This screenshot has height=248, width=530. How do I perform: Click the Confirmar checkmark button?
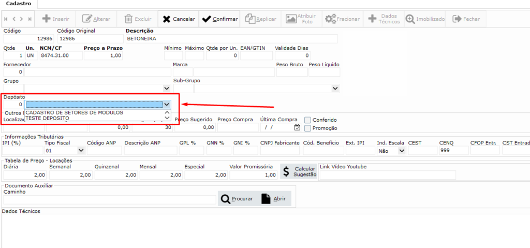(x=219, y=19)
